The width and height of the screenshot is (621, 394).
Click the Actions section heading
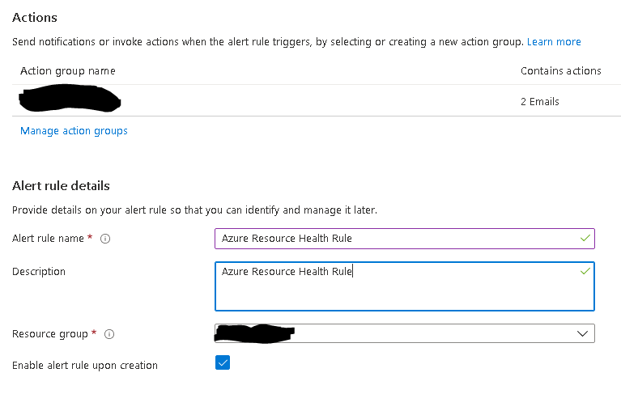[x=35, y=18]
